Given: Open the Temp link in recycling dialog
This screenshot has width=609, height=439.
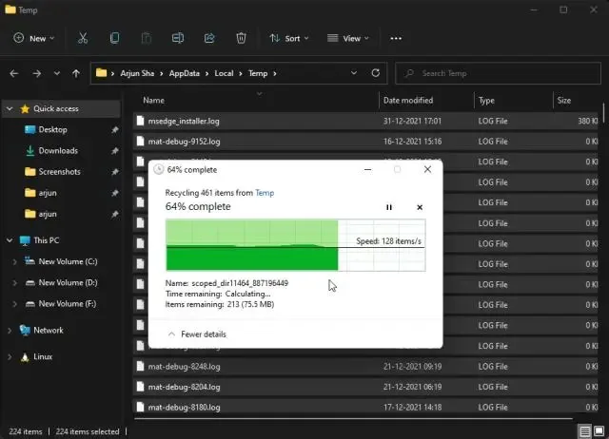Looking at the screenshot, I should point(265,193).
